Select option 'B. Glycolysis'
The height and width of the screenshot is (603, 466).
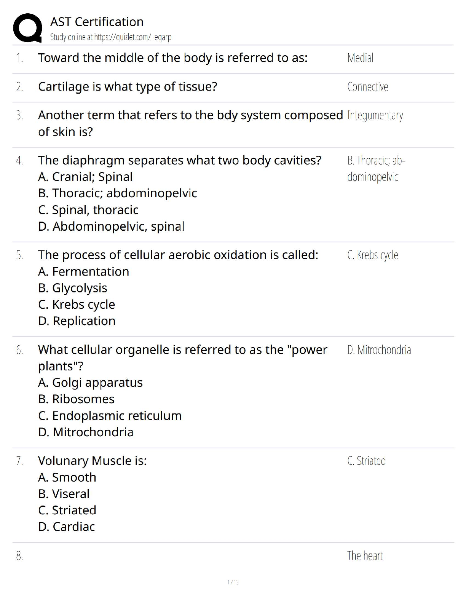pyautogui.click(x=73, y=288)
